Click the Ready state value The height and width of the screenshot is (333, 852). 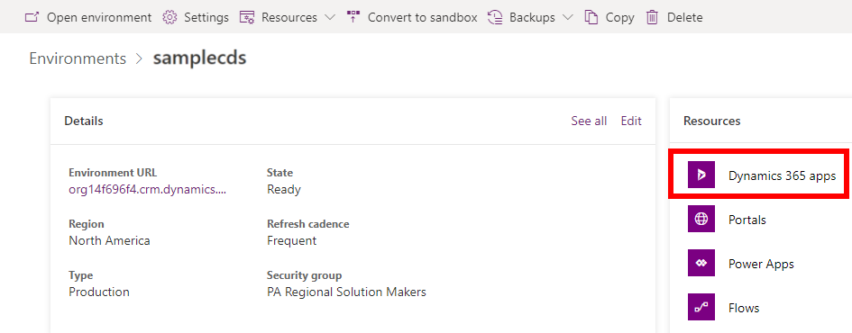(x=284, y=190)
